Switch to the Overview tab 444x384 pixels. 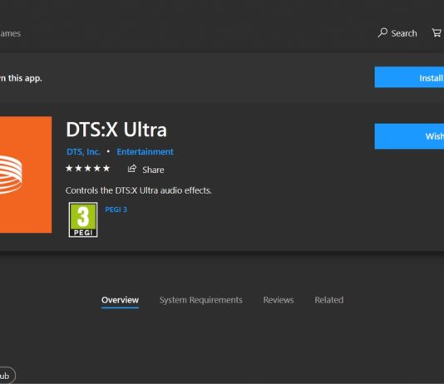tap(120, 300)
